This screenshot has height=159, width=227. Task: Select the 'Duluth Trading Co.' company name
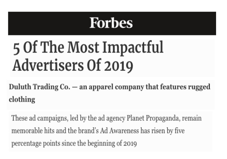coord(39,87)
